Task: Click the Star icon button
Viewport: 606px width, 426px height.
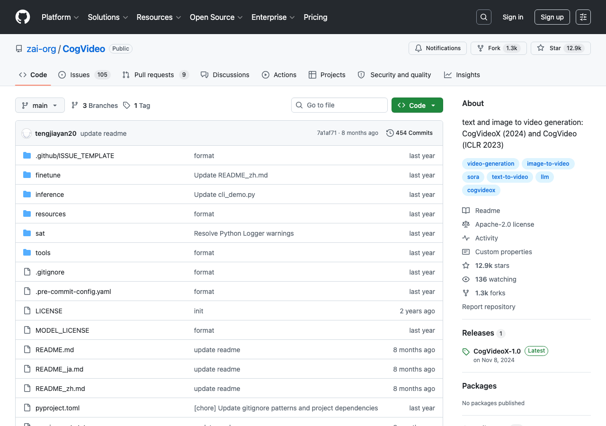Action: [x=541, y=48]
